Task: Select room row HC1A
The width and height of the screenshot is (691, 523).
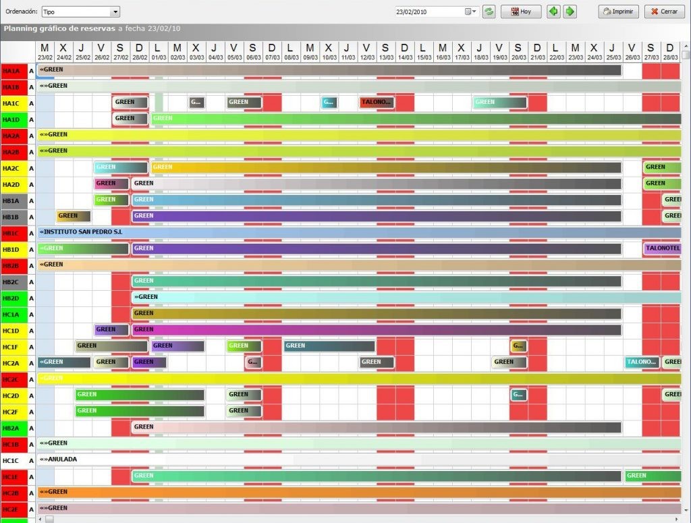Action: (x=14, y=314)
